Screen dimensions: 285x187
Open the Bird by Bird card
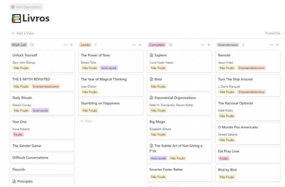click(248, 173)
